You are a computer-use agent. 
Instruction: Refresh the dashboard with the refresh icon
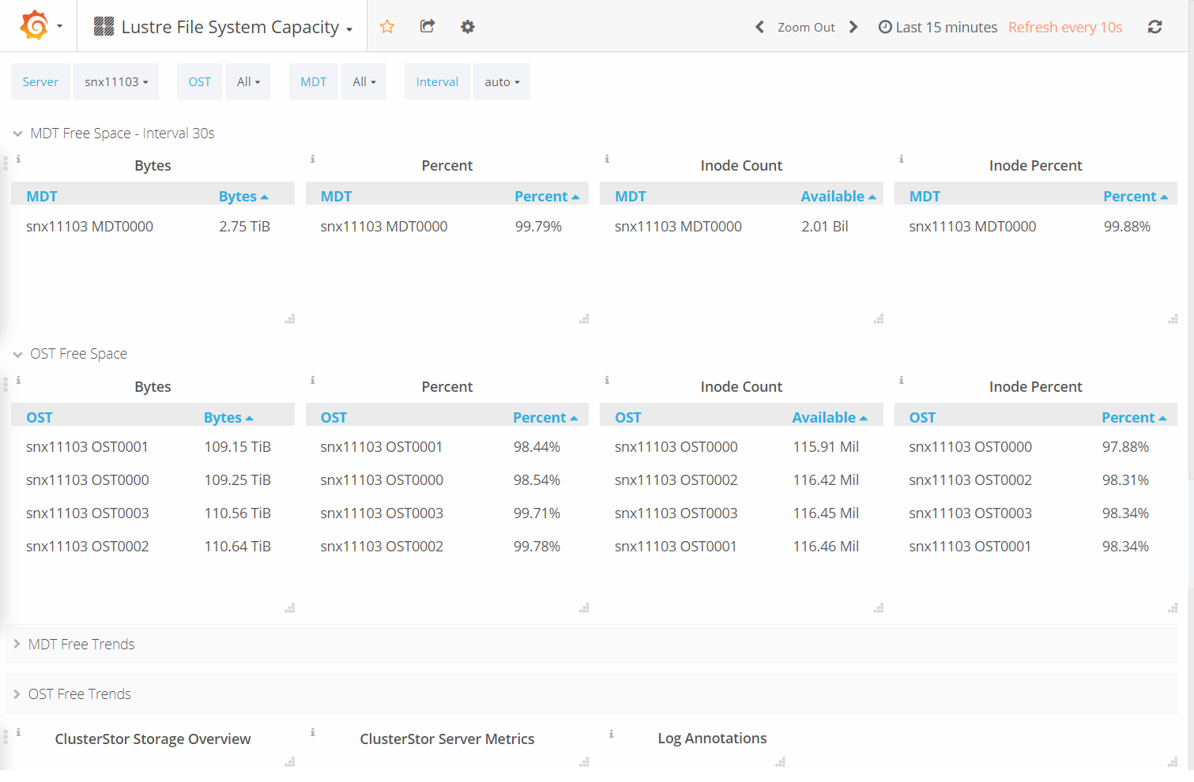(x=1154, y=26)
